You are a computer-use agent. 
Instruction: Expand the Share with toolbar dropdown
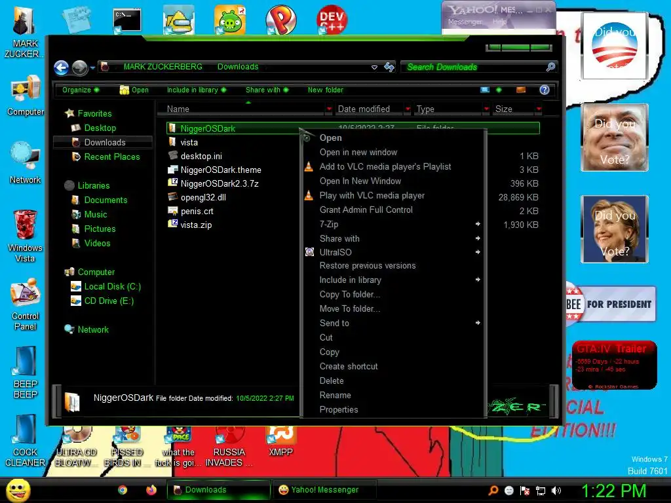(267, 90)
